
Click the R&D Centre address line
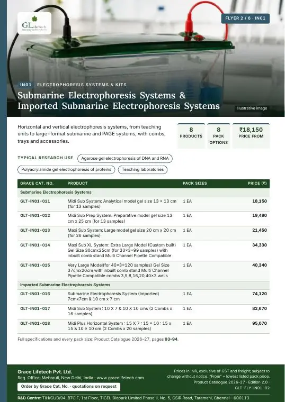133,398
